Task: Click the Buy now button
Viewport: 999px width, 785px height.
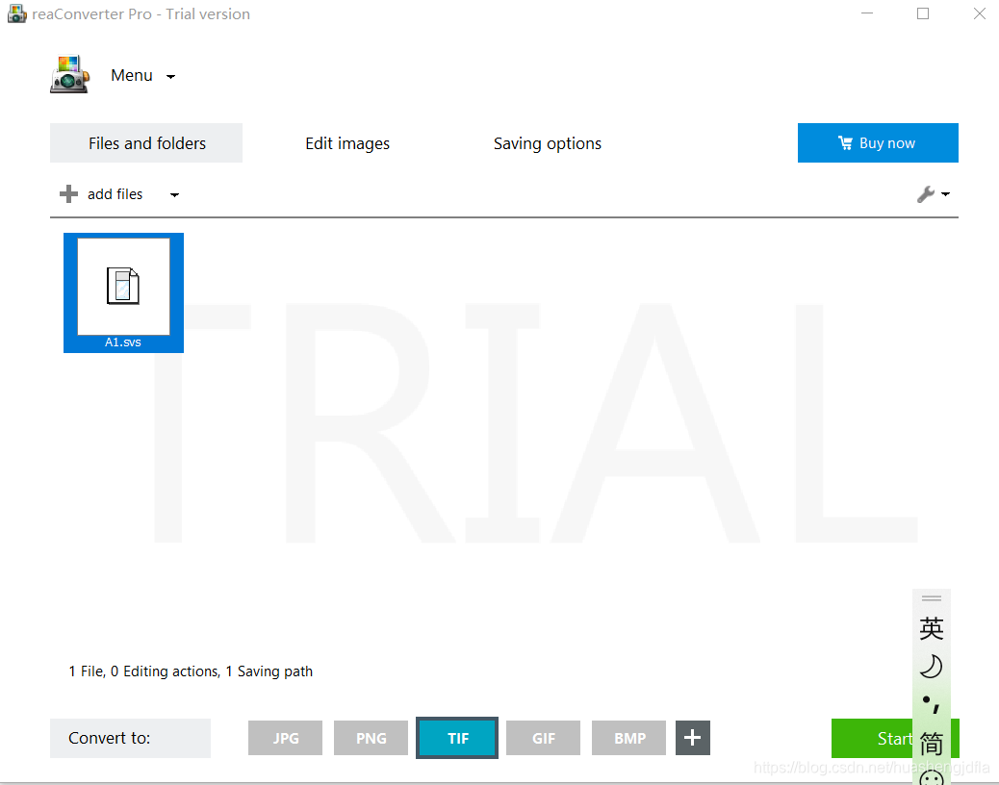Action: [x=878, y=142]
